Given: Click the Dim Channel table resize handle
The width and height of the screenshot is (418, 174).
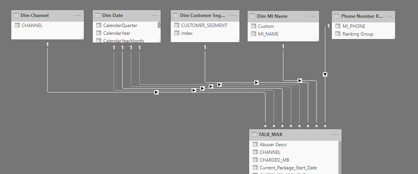Looking at the screenshot, I should click(82, 38).
